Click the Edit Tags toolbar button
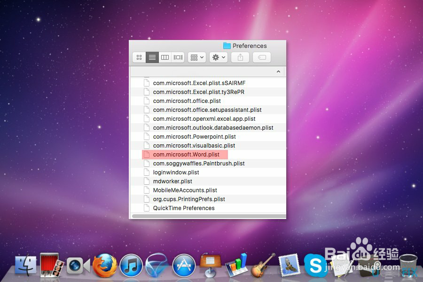Image resolution: width=423 pixels, height=282 pixels. click(x=262, y=57)
